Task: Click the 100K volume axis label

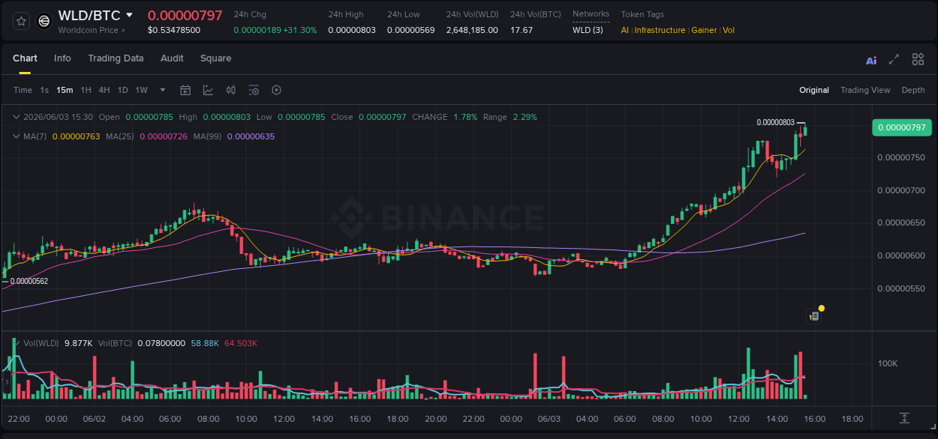Action: [888, 363]
